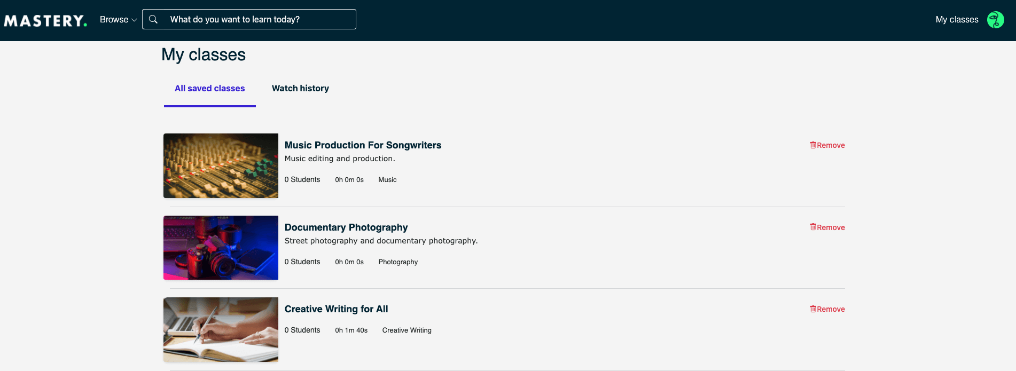
Task: Click the Browse chevron arrow
Action: [134, 20]
